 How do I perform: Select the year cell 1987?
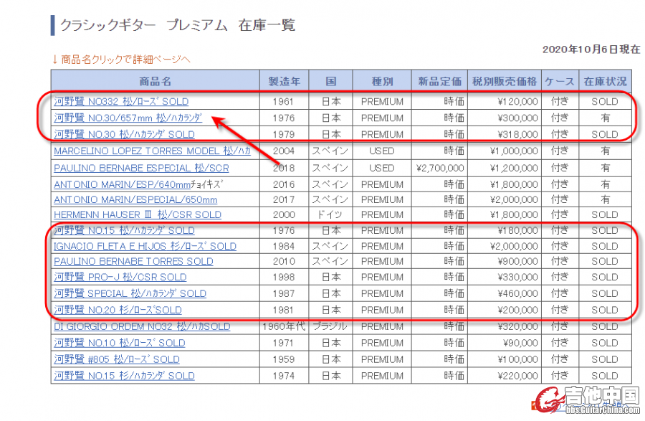click(283, 294)
